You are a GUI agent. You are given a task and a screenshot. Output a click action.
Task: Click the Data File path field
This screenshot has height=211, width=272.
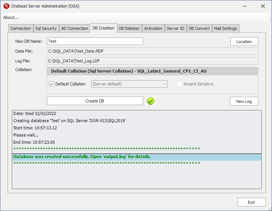153,51
